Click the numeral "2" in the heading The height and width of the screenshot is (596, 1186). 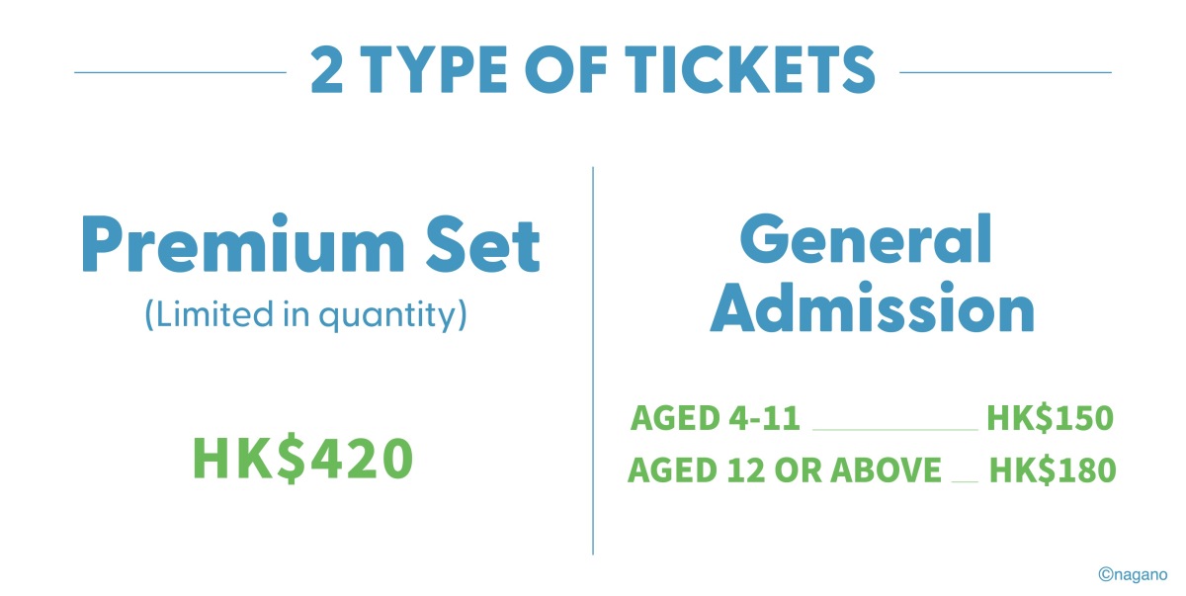tap(327, 71)
